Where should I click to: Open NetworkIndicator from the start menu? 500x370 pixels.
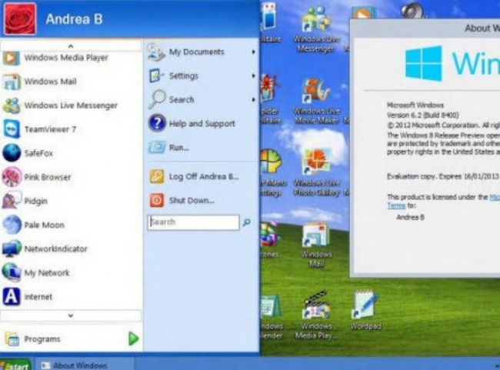point(55,249)
